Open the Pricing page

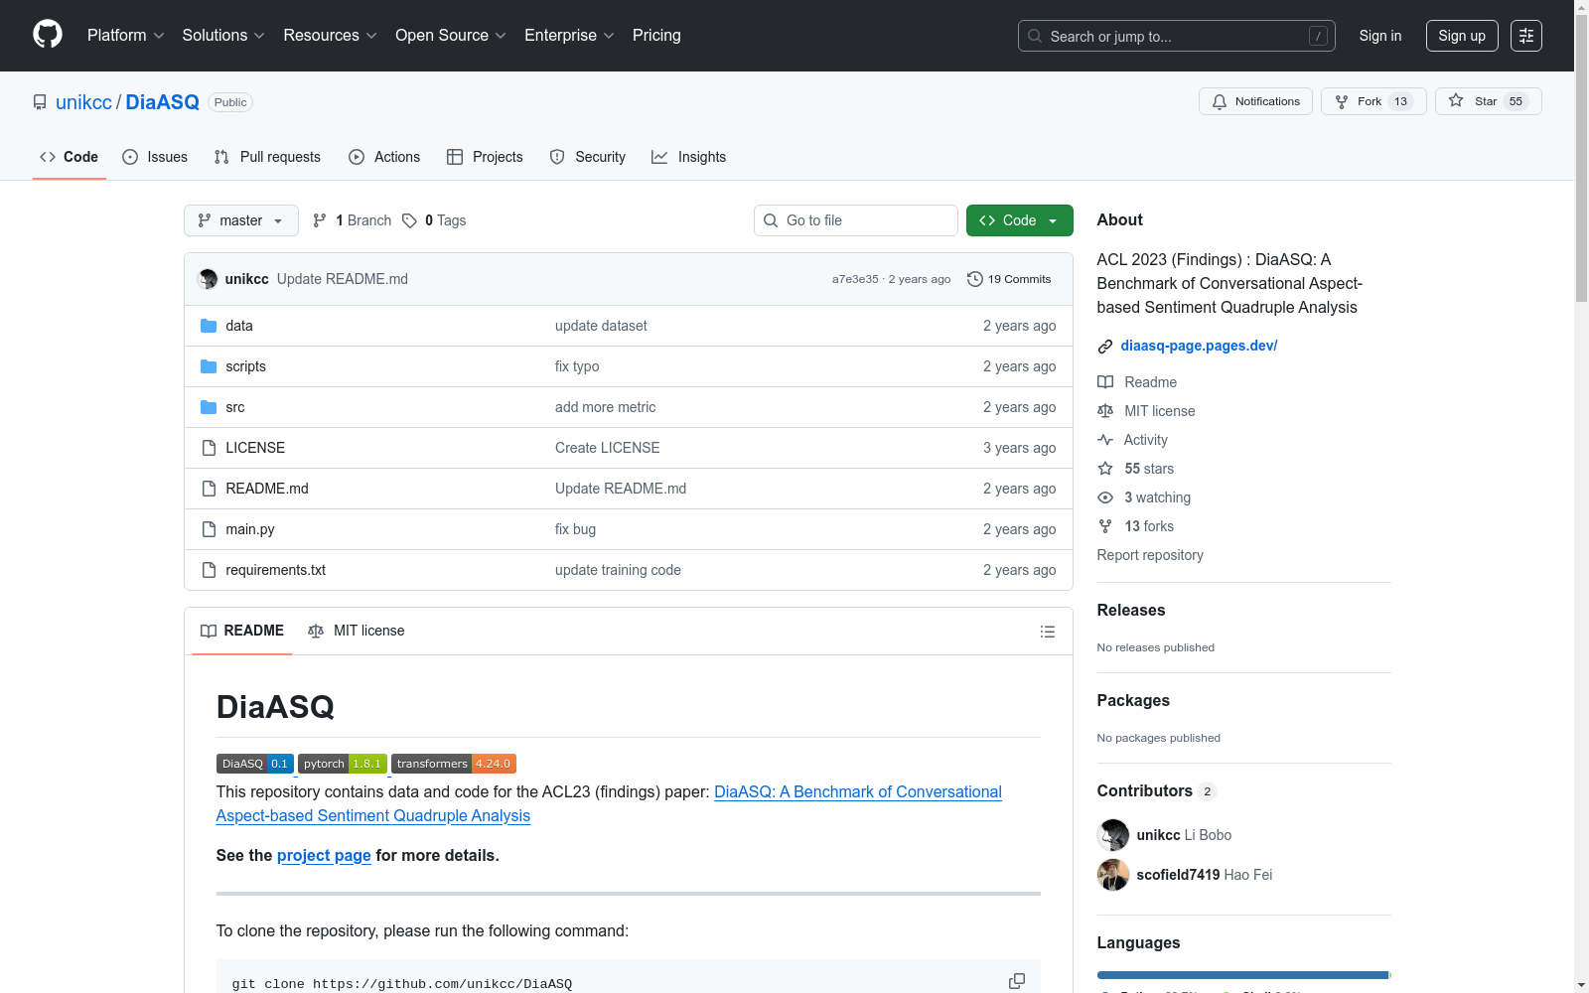656,36
